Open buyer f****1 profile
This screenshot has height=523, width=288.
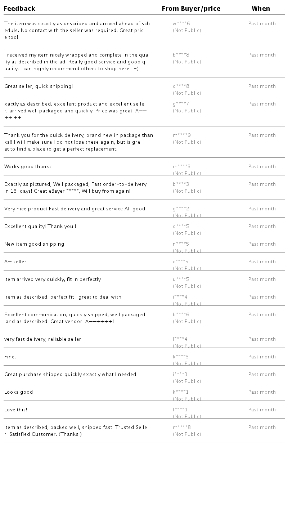point(180,410)
